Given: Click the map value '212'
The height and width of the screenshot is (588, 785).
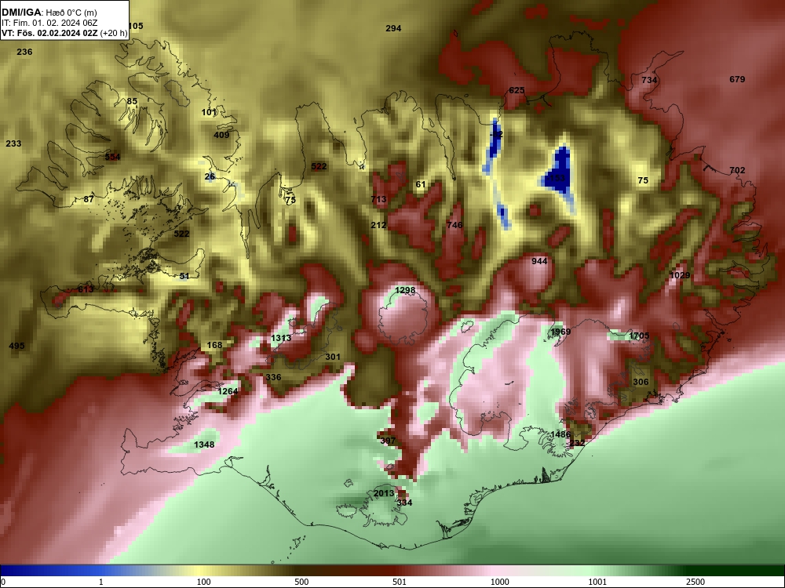Looking at the screenshot, I should click(x=378, y=226).
